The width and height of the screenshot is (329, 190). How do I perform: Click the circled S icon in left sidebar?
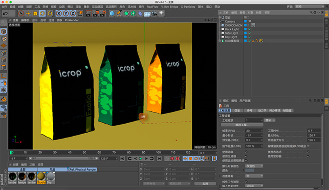(x=4, y=90)
